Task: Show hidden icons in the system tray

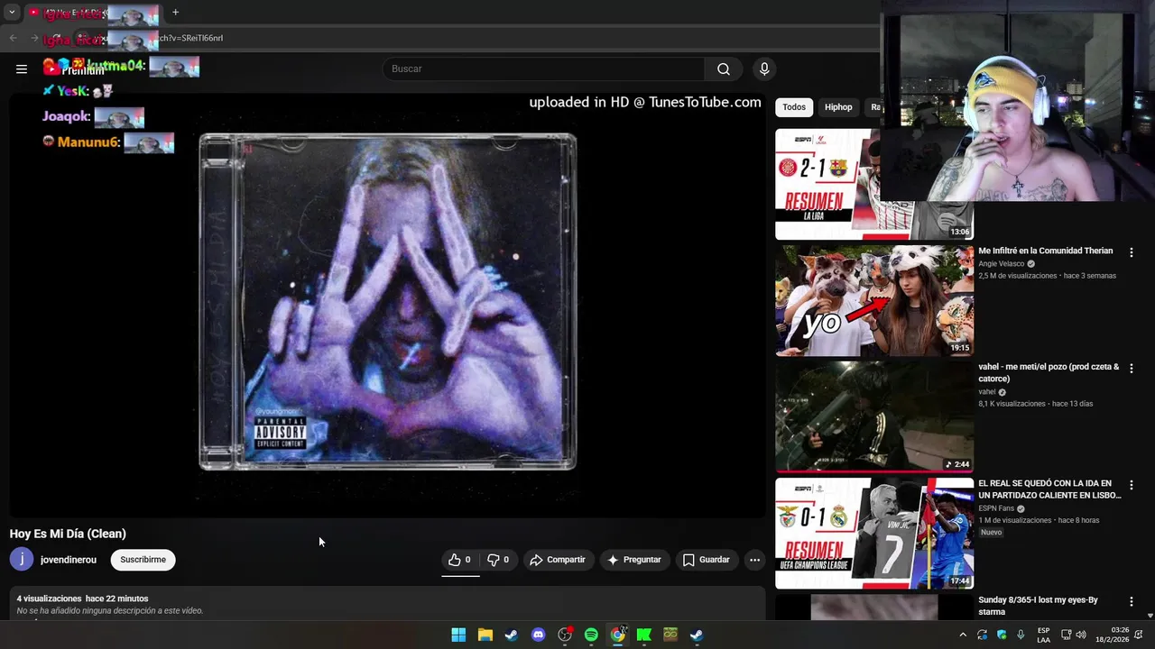Action: tap(963, 635)
